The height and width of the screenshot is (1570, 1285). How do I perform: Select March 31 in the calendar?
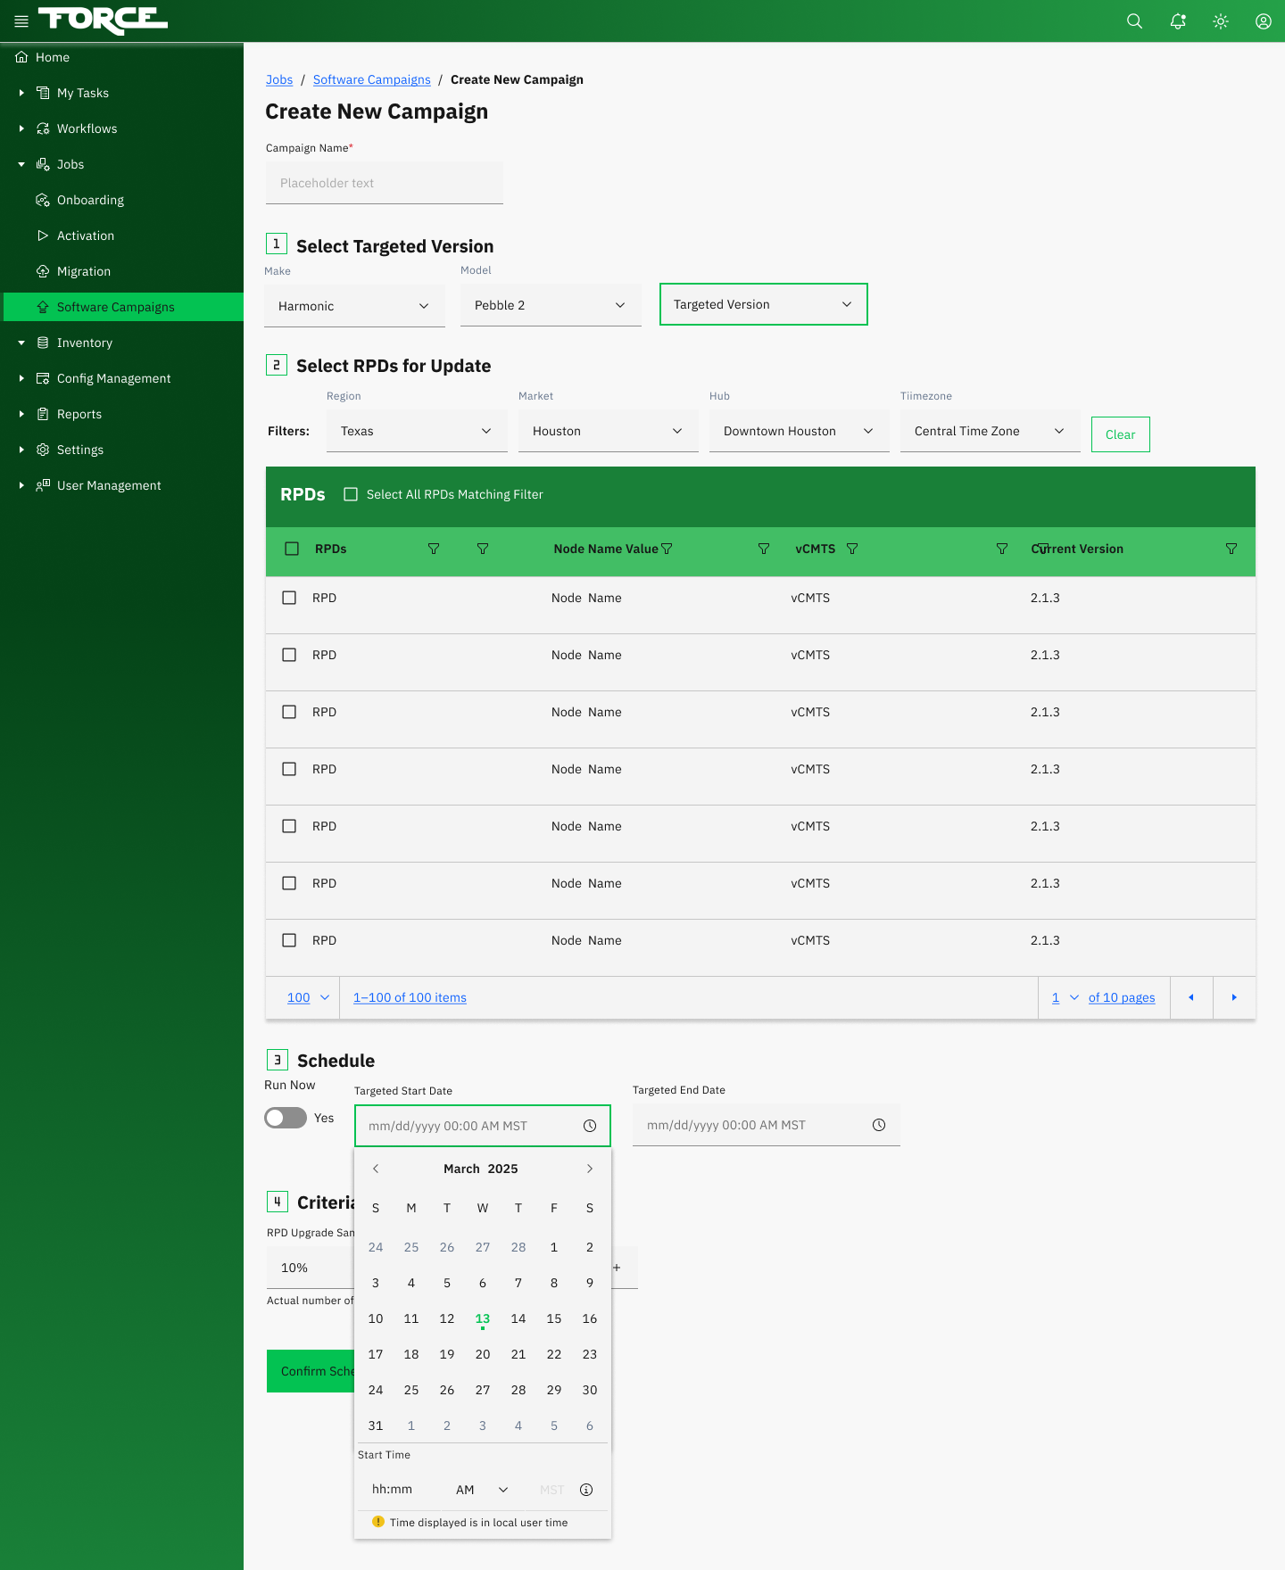(x=376, y=1425)
